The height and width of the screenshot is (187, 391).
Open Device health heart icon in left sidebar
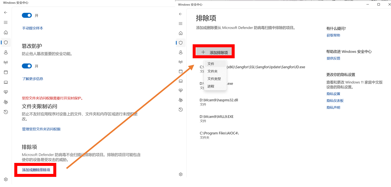pos(6,92)
